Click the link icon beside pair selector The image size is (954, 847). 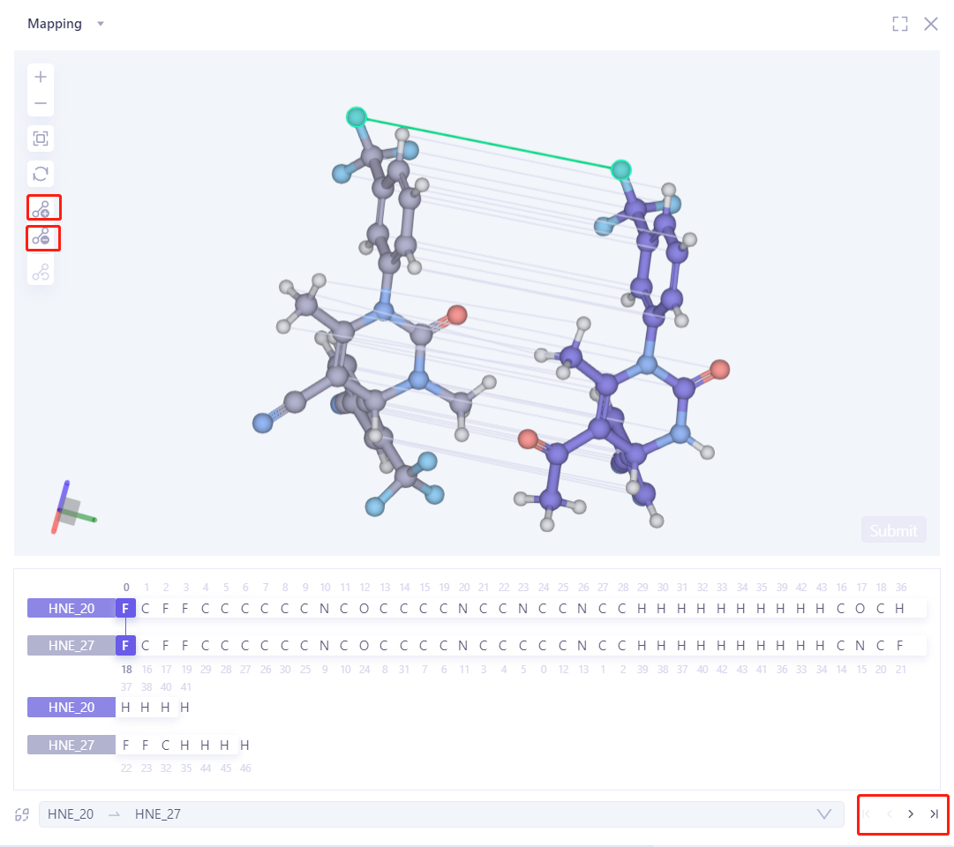click(23, 814)
